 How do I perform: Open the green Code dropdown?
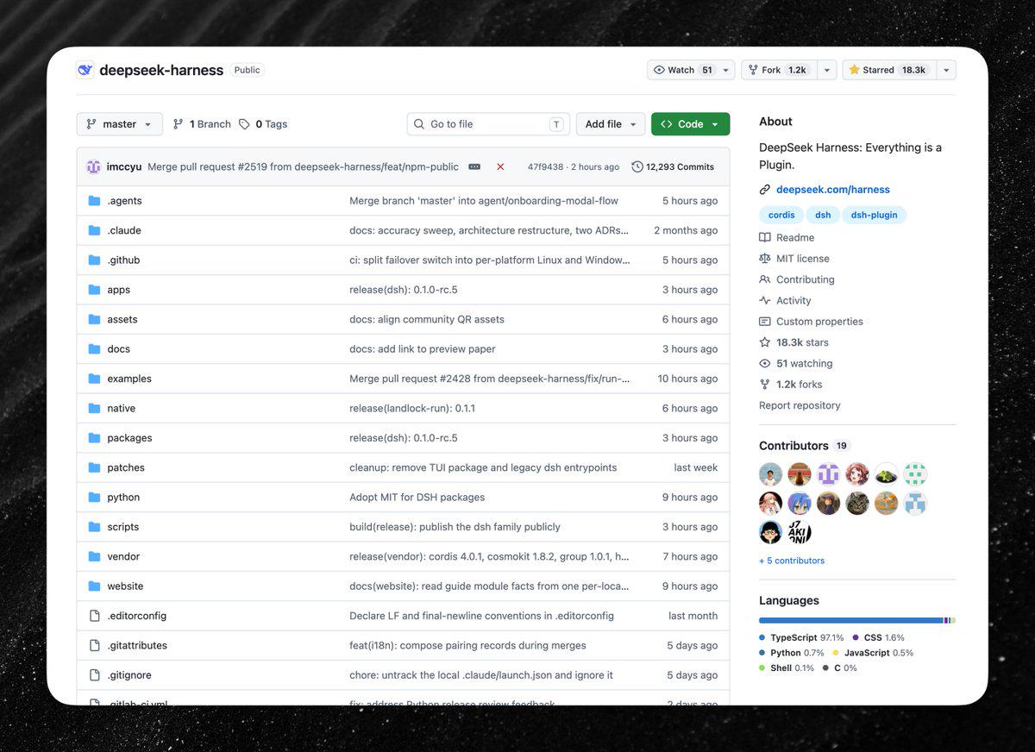tap(690, 124)
